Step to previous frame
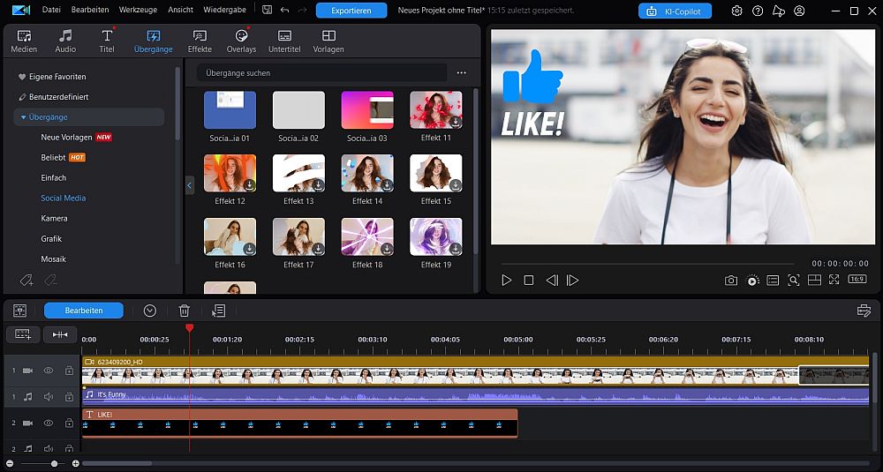883x472 pixels. 552,281
